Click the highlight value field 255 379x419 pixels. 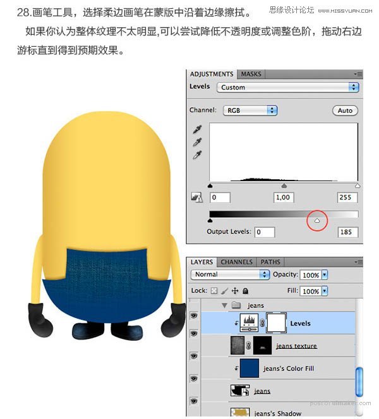click(x=347, y=198)
